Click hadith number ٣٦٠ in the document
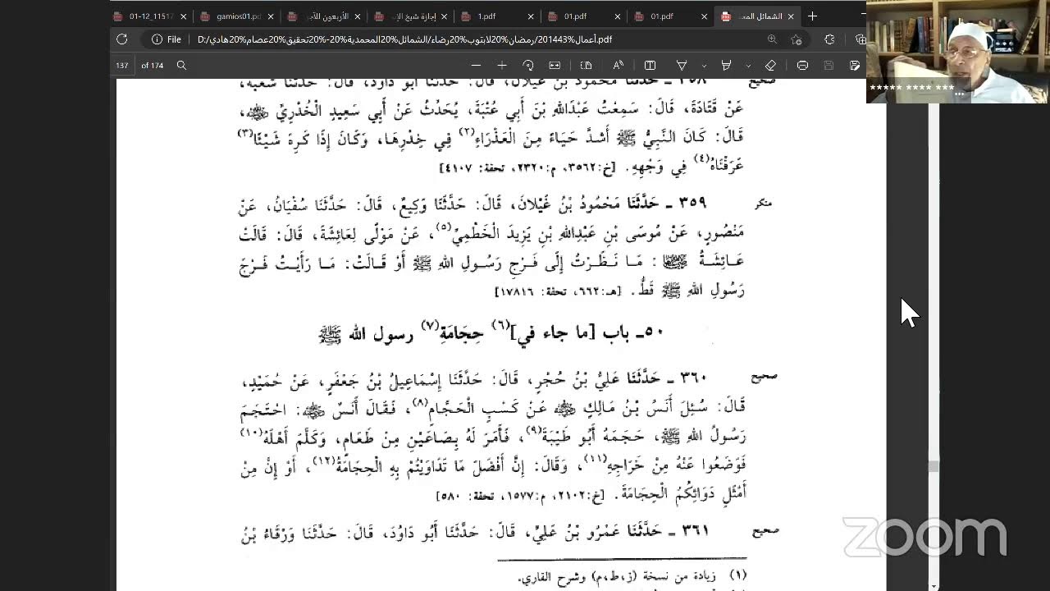Viewport: 1050px width, 591px height. [693, 378]
